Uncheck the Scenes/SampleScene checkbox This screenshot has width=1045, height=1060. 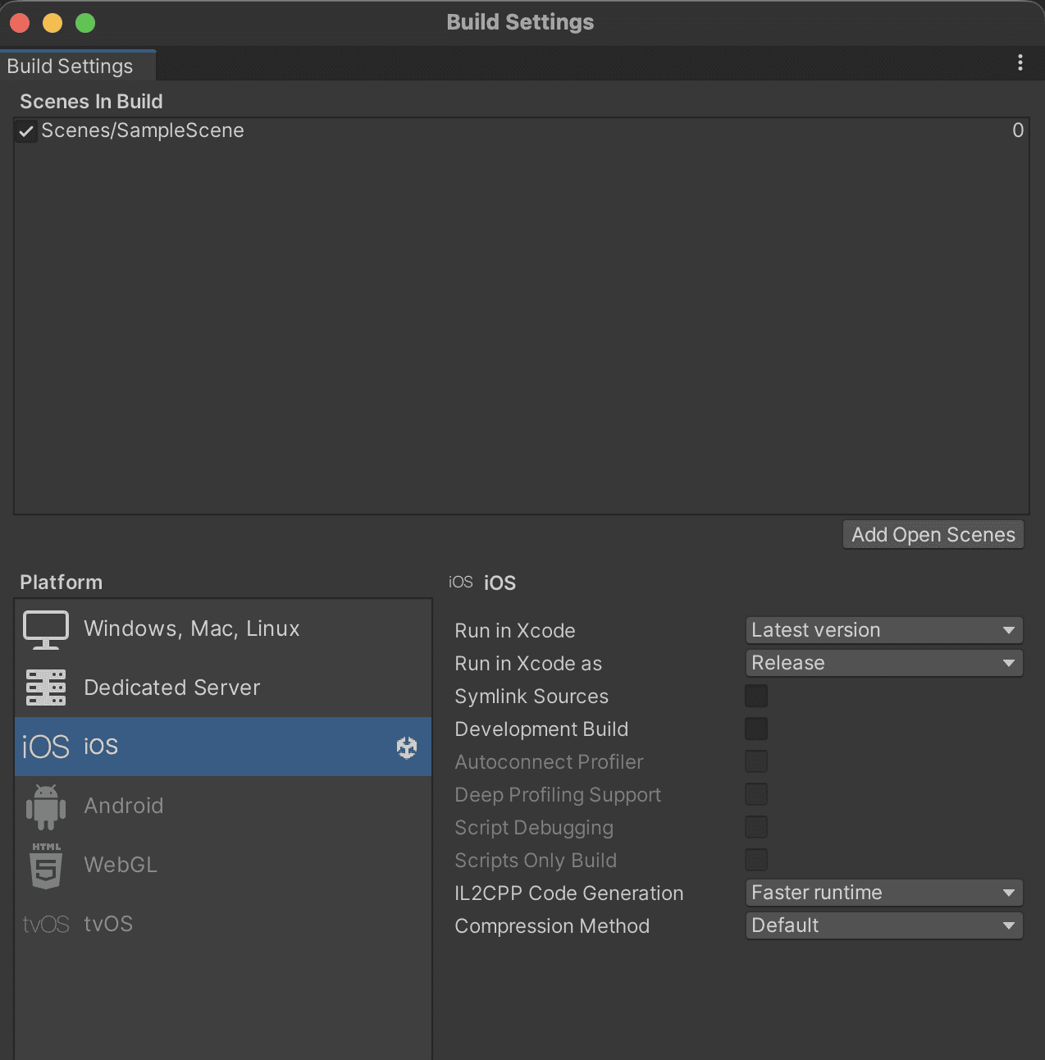click(25, 130)
